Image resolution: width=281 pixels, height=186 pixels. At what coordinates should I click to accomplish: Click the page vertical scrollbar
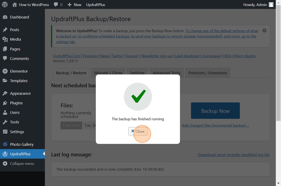click(278, 63)
